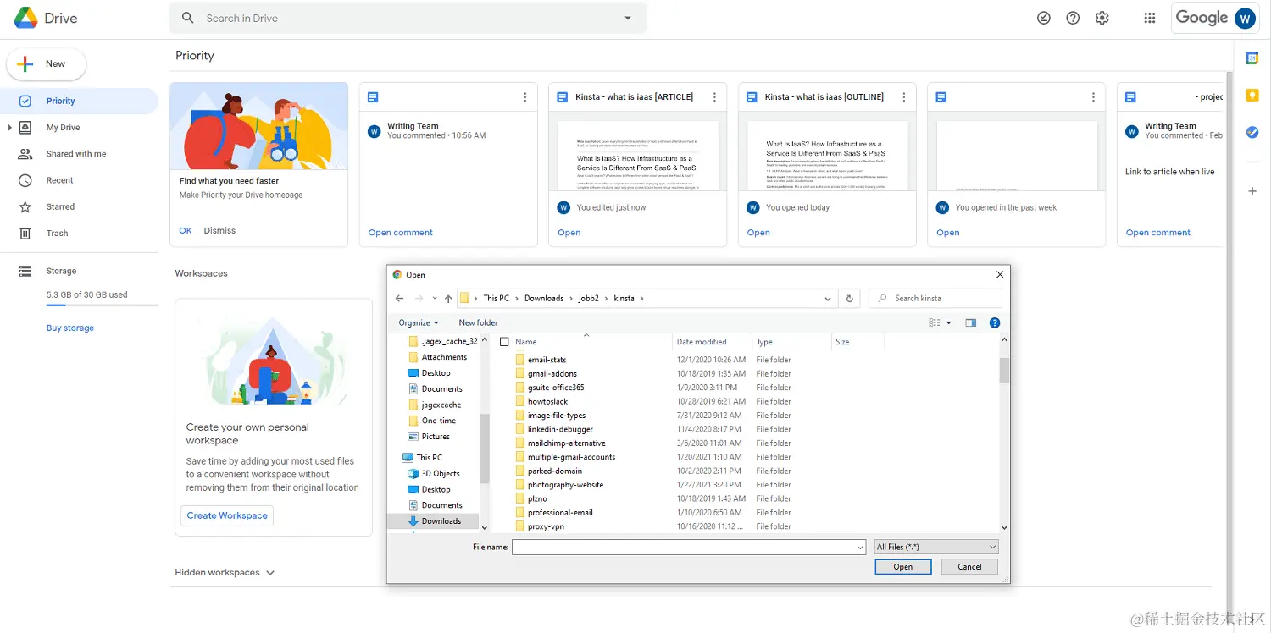Toggle the preview pane in the Open dialog

(x=971, y=322)
